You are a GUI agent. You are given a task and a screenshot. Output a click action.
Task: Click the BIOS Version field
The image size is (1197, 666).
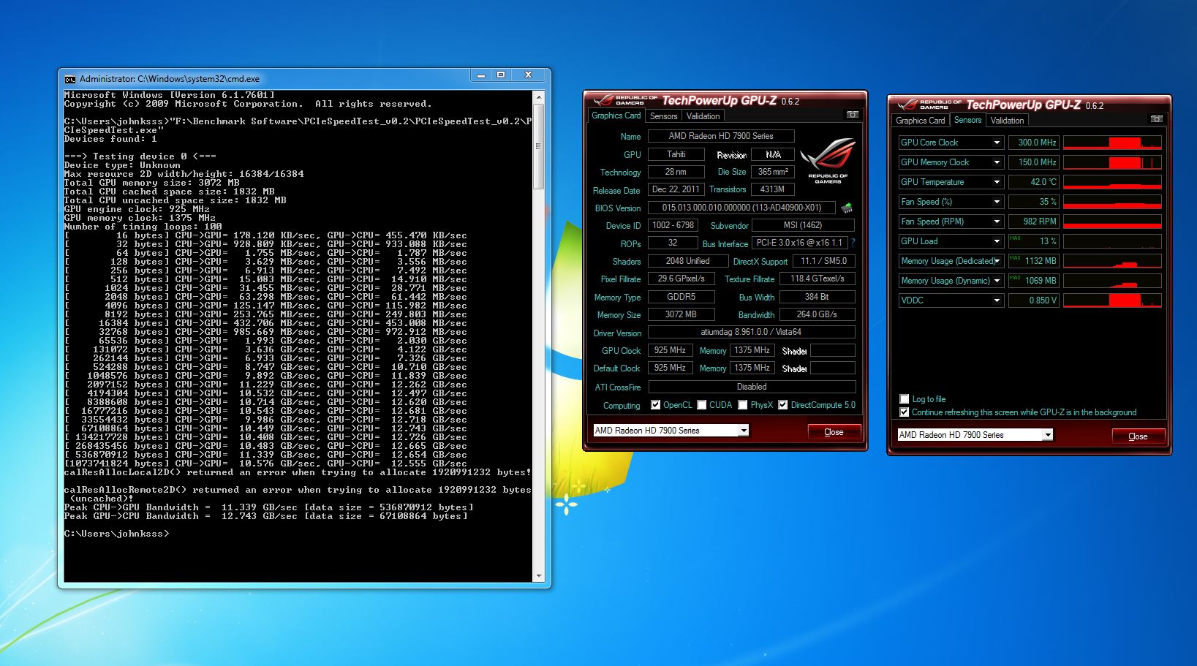coord(741,208)
